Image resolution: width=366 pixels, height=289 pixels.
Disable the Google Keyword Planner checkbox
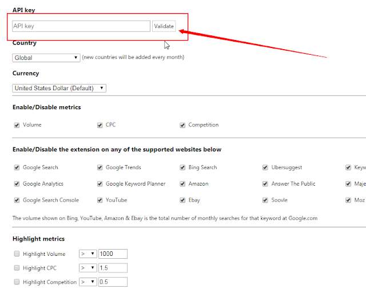point(100,184)
